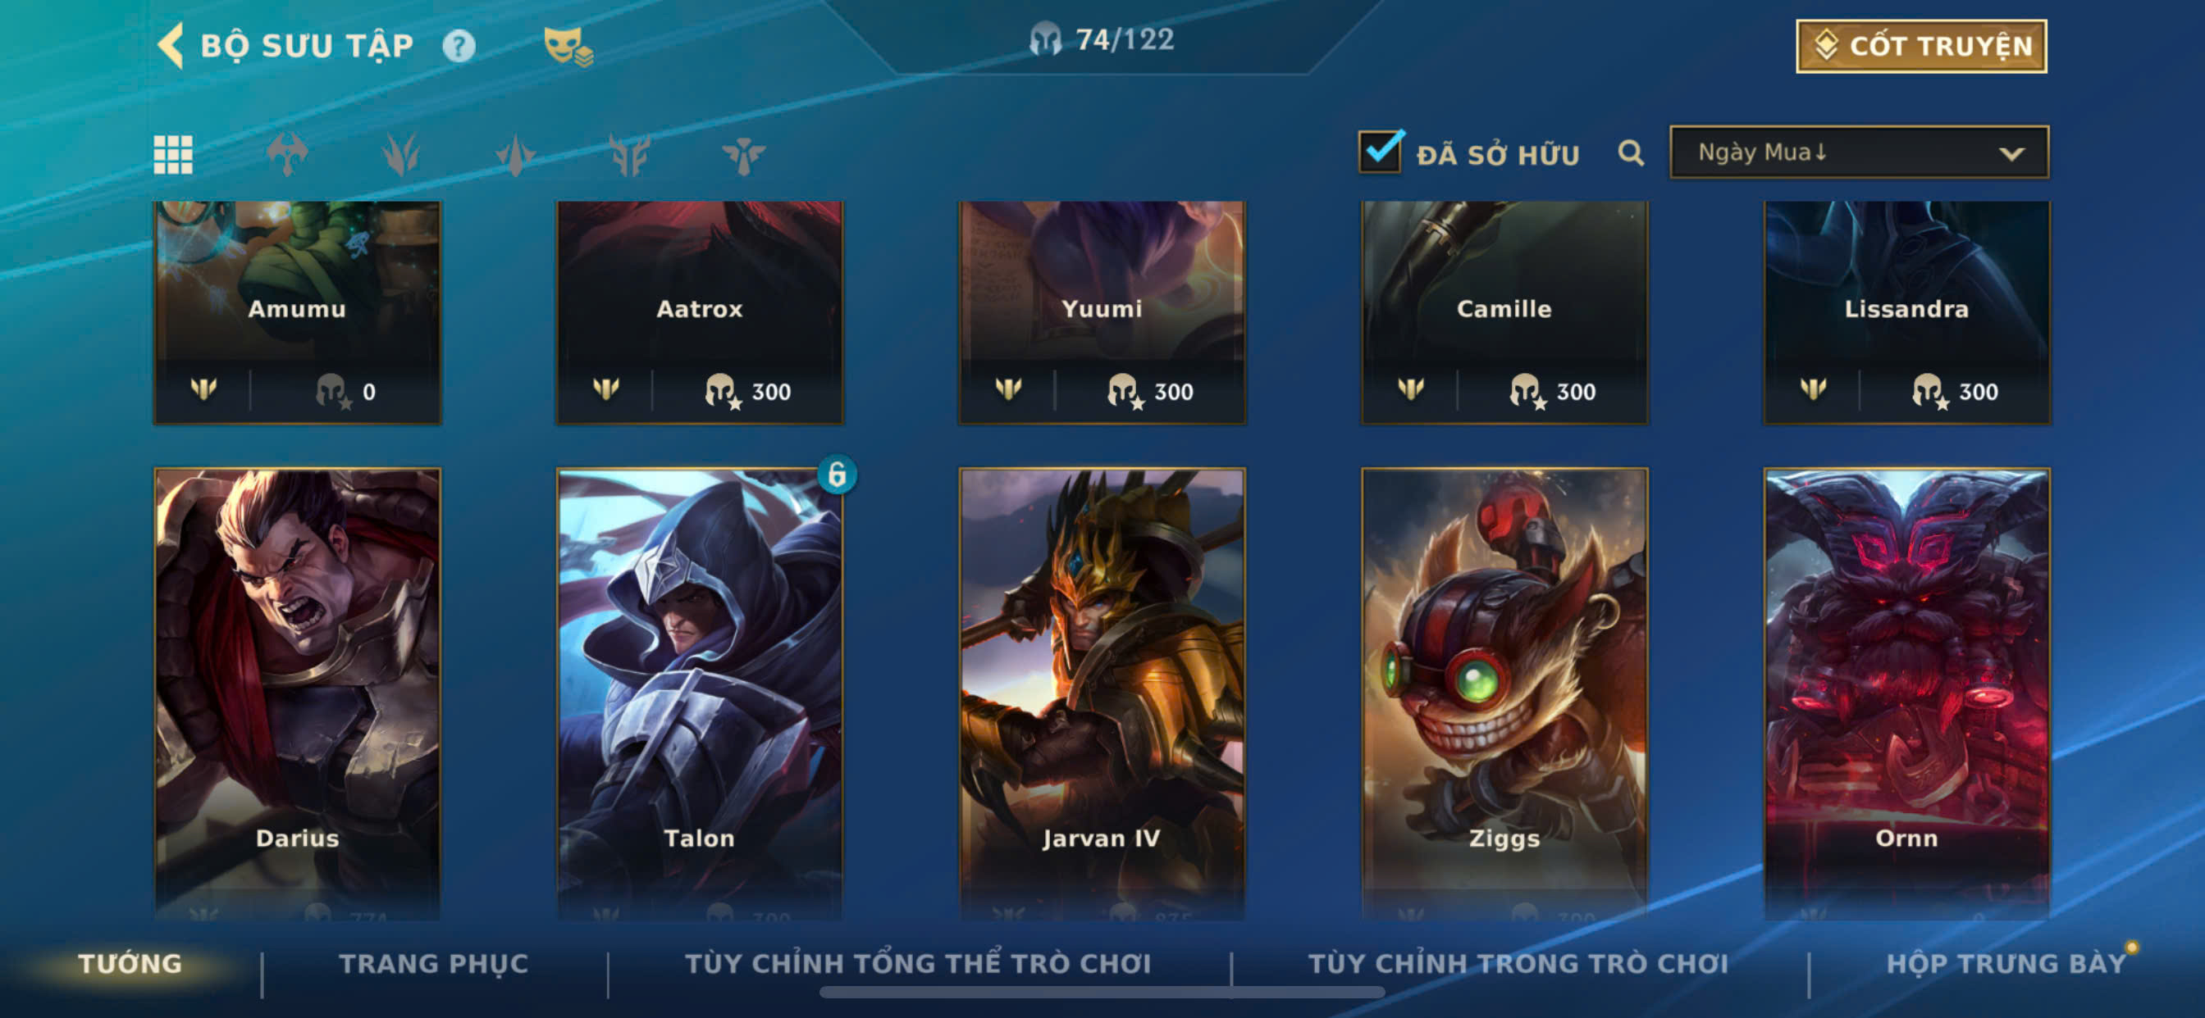Uncheck the Đã Sở Hữu checkbox
This screenshot has width=2205, height=1018.
point(1381,152)
